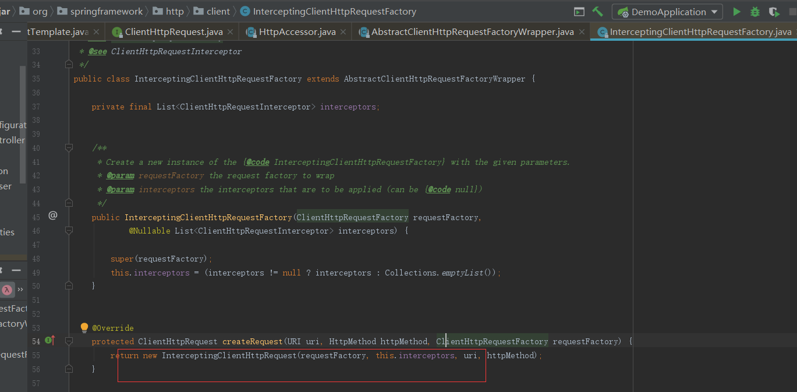Switch to the ClientHttpRequest.java tab
Image resolution: width=797 pixels, height=392 pixels.
173,32
